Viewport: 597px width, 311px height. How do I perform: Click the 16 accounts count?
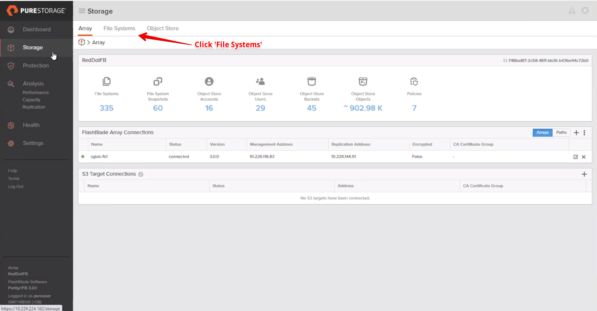coord(209,108)
